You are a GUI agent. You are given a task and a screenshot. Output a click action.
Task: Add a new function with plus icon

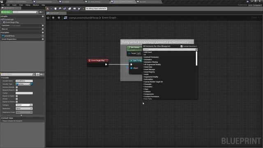(43, 25)
